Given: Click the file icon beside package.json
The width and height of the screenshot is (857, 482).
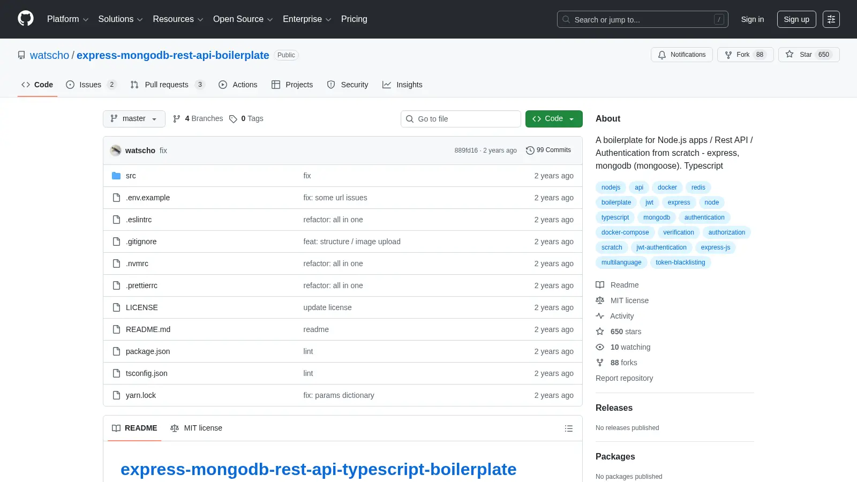Looking at the screenshot, I should (x=116, y=351).
